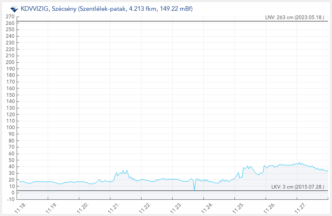Click the KDVVIZIG logo icon
The height and width of the screenshot is (216, 332).
click(x=15, y=8)
